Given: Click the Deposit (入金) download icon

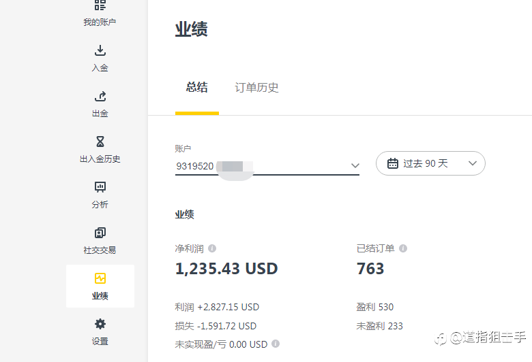Looking at the screenshot, I should pyautogui.click(x=100, y=50).
